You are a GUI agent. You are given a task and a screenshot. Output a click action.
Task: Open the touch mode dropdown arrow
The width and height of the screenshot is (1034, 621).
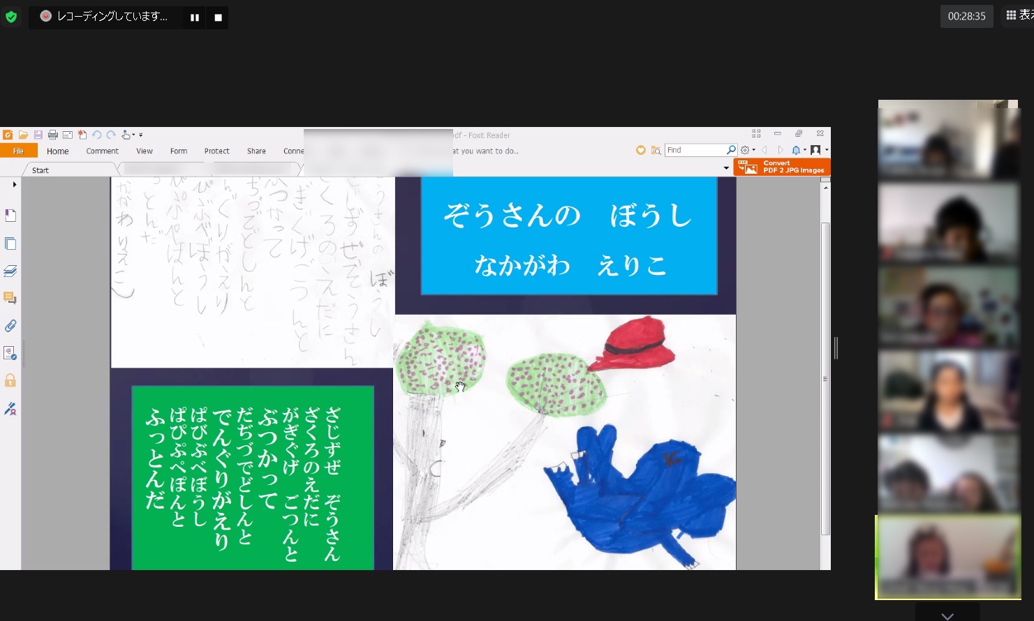pyautogui.click(x=133, y=135)
